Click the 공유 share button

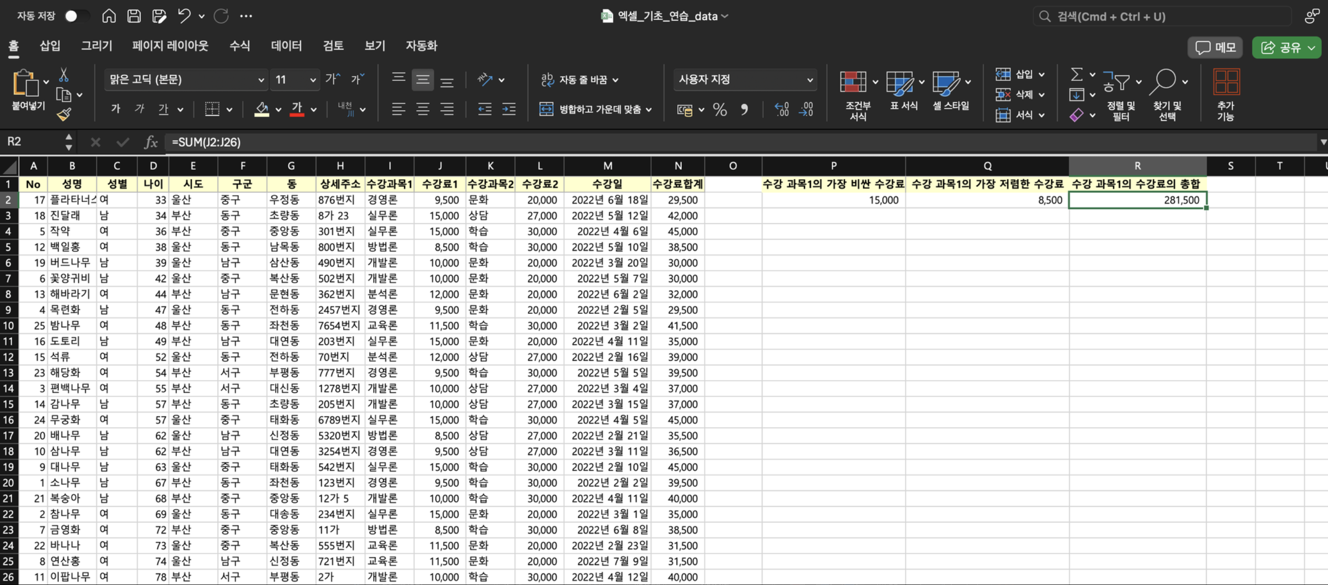coord(1281,48)
